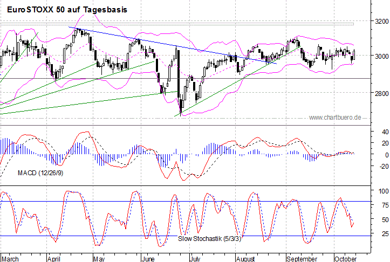Click the stochastic axis value 50
This screenshot has width=390, height=262.
385,219
